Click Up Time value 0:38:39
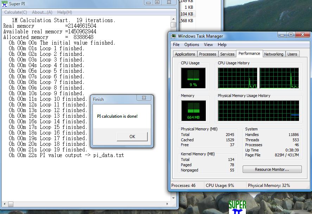This screenshot has width=312, height=214. 292,150
